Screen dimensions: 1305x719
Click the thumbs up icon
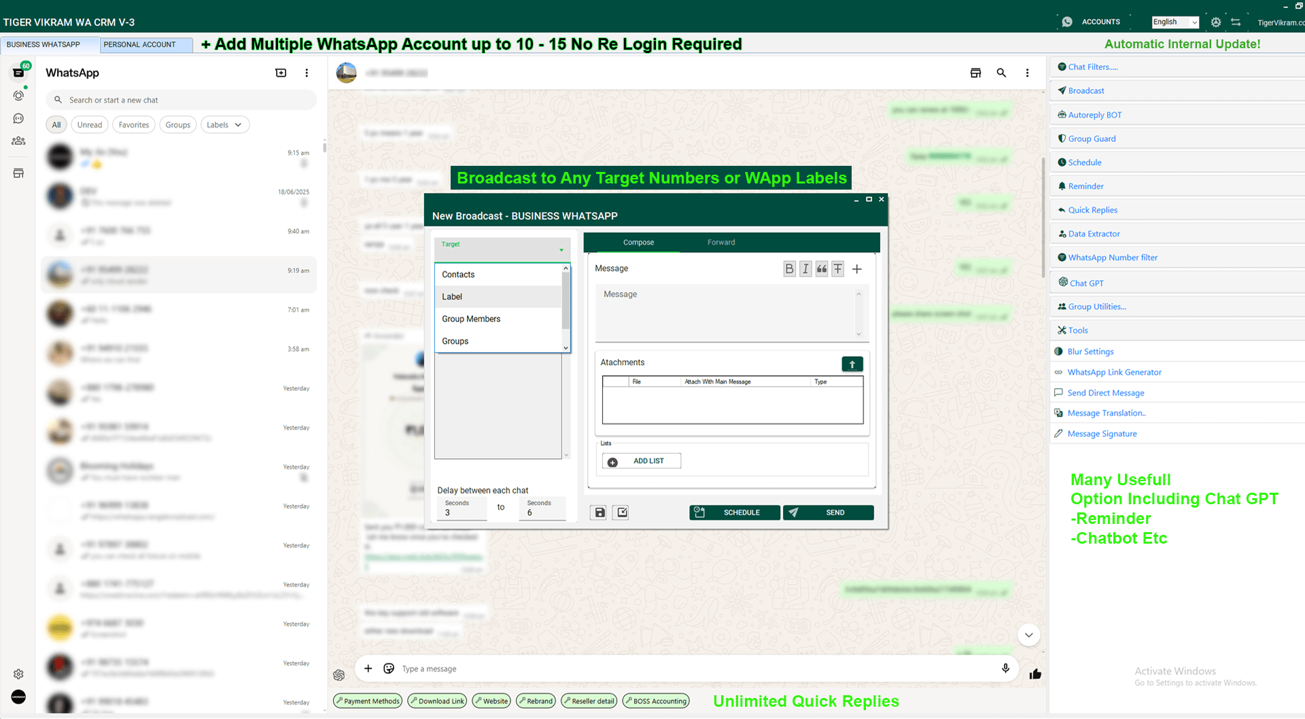[x=1035, y=674]
